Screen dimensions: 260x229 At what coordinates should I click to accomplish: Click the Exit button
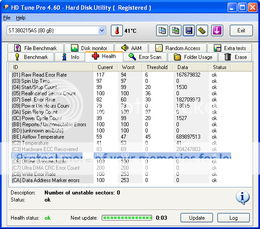pos(241,31)
